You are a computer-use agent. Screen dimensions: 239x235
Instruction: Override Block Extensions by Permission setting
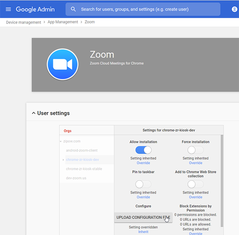click(x=196, y=234)
